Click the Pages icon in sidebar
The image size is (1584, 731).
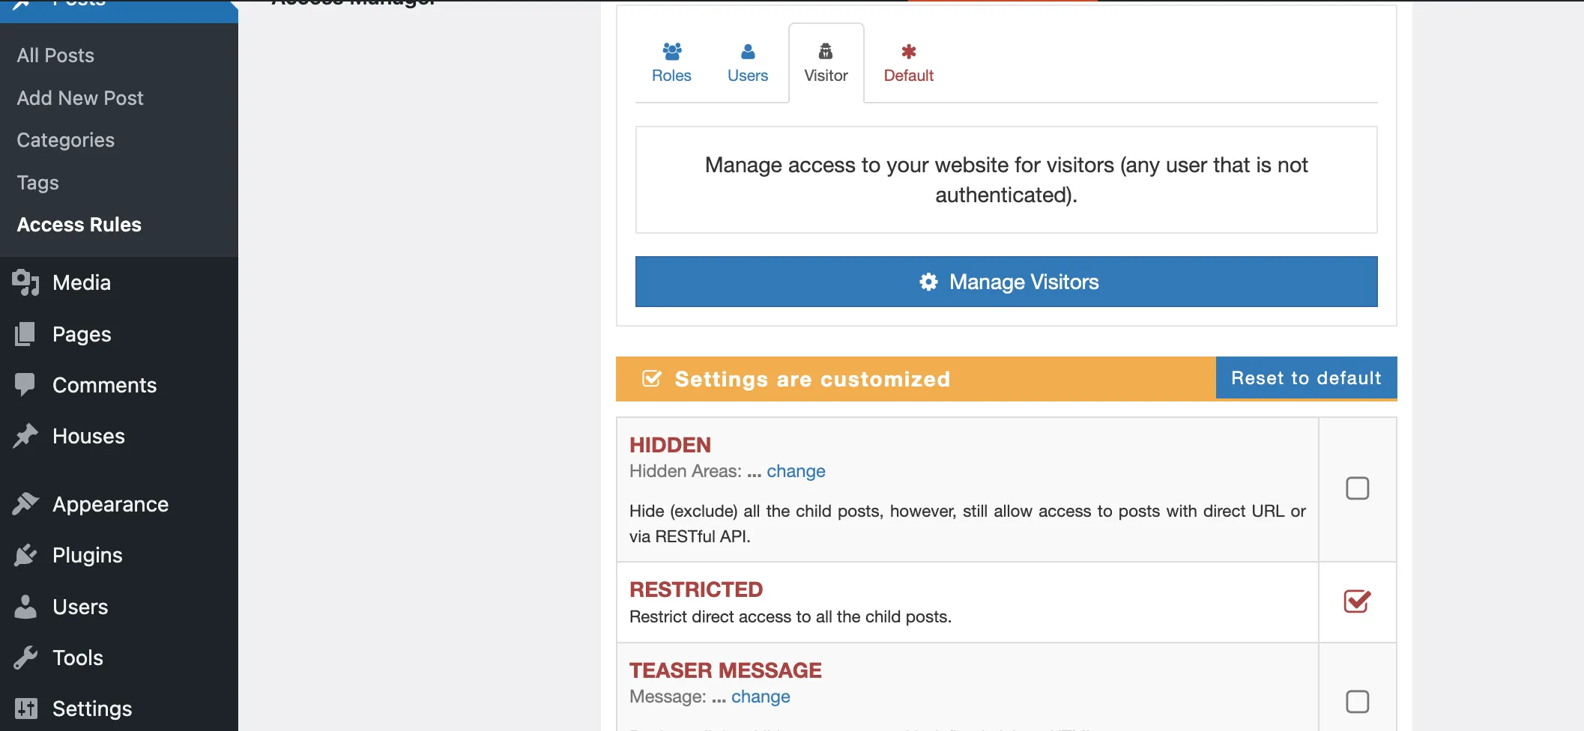pos(25,334)
